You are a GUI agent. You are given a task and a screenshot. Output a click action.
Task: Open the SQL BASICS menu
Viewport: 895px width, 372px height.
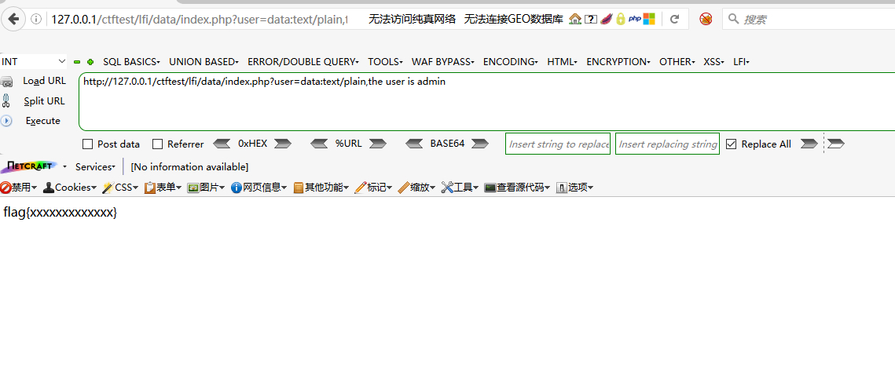pyautogui.click(x=131, y=62)
